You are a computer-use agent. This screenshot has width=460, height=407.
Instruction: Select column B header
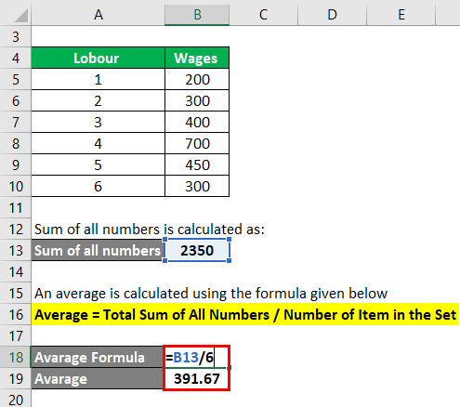click(x=197, y=15)
